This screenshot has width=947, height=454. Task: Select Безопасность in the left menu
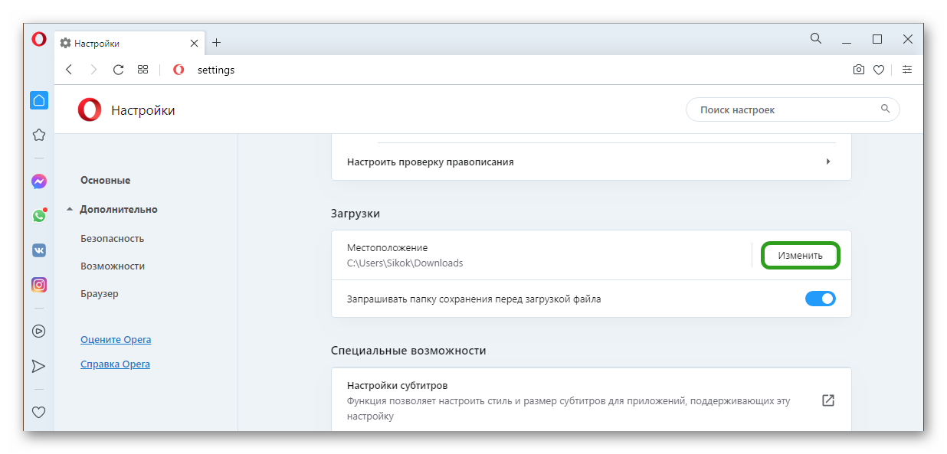click(113, 238)
